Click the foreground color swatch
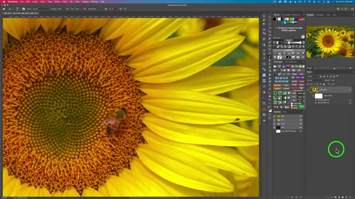This screenshot has width=355, height=199. (x=269, y=109)
